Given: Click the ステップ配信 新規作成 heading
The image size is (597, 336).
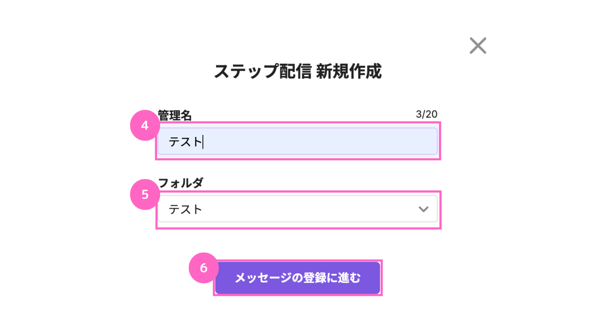Looking at the screenshot, I should [x=298, y=71].
